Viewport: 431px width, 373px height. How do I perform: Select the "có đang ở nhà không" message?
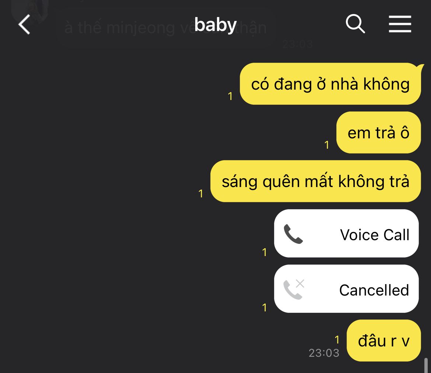click(330, 84)
